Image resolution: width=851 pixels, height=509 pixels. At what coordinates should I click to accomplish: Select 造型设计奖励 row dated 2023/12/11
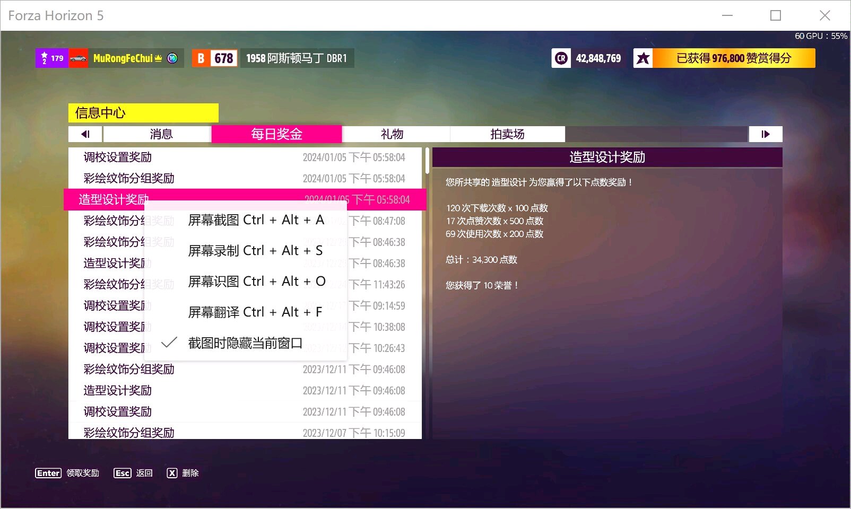[x=245, y=391]
